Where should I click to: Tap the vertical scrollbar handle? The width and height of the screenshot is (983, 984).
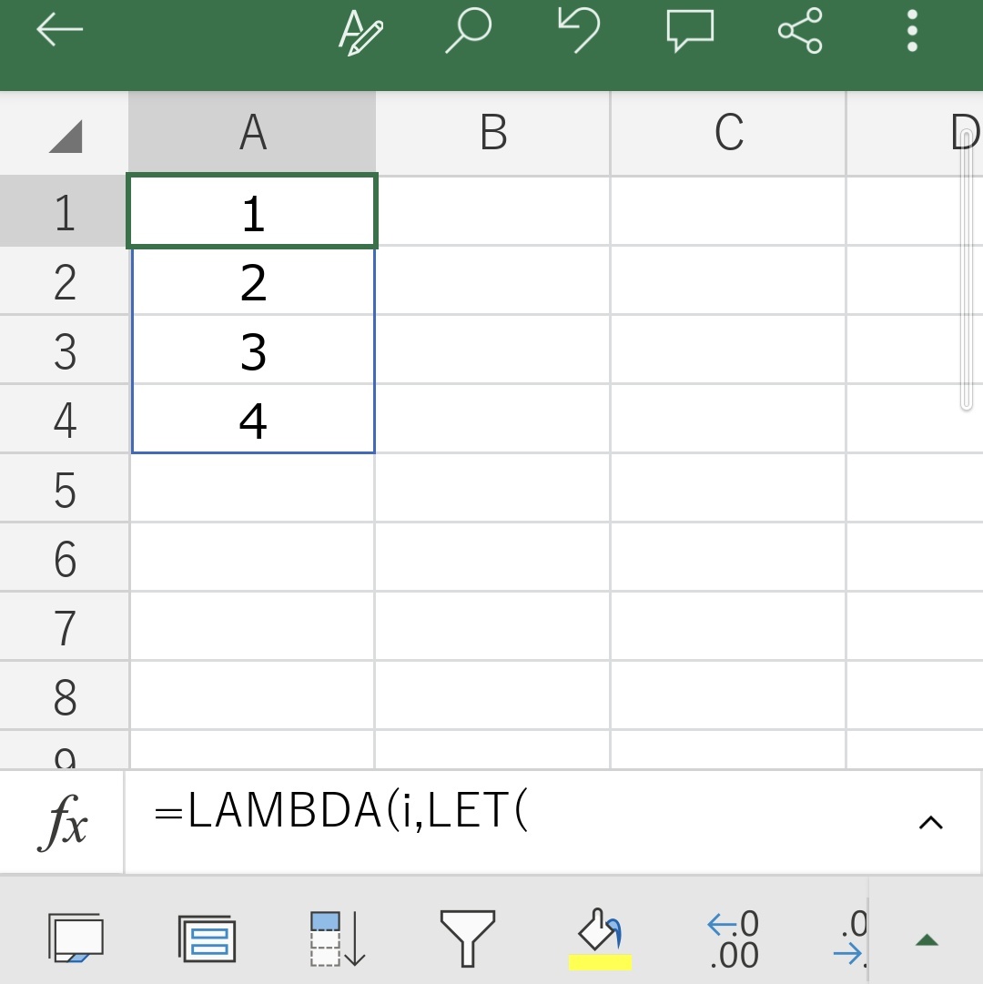click(x=966, y=269)
